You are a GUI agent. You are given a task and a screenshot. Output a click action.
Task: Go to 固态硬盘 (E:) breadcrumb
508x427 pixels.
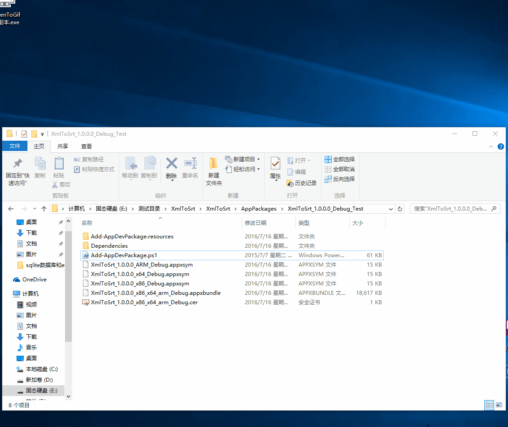tap(112, 209)
